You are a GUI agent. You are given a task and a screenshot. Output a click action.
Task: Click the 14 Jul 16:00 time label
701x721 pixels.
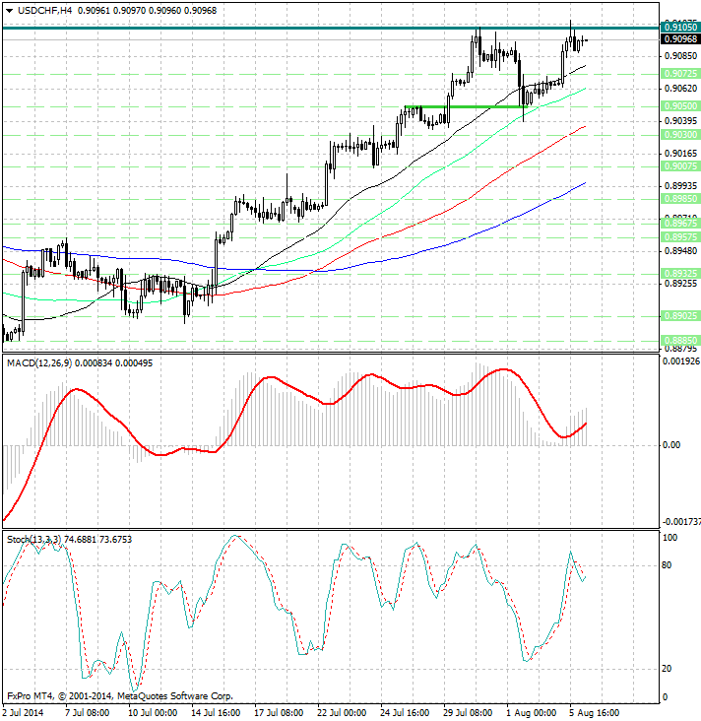point(216,713)
